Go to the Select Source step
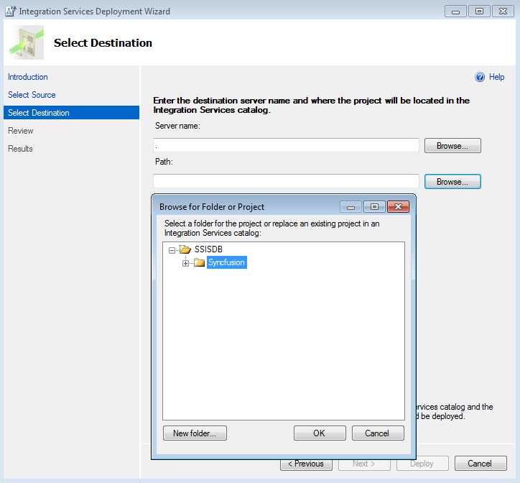This screenshot has width=520, height=483. 32,95
